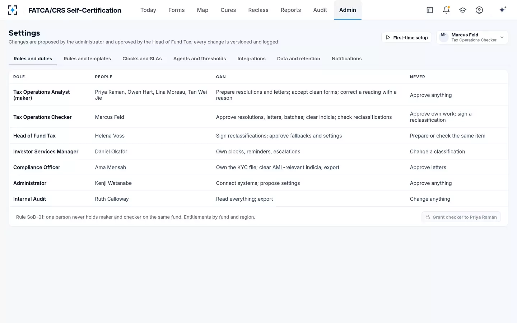Switch to the Map tab
517x323 pixels.
click(202, 10)
